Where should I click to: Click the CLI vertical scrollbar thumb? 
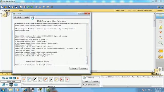pyautogui.click(x=87, y=60)
